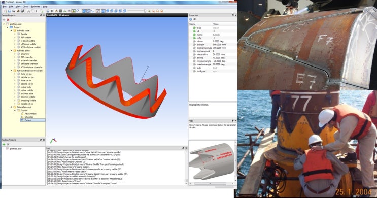Click the Help image horizontal scrollbar

[210, 184]
